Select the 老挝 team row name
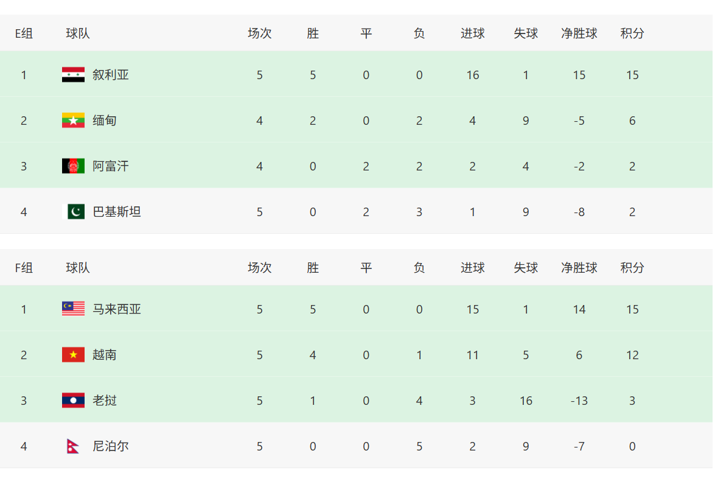The image size is (715, 484). pos(105,401)
